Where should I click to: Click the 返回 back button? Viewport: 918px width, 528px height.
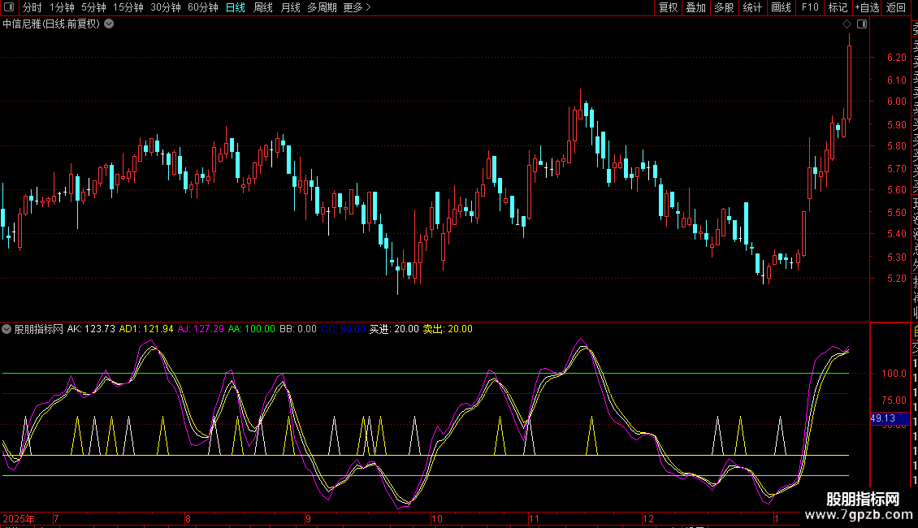[x=896, y=8]
